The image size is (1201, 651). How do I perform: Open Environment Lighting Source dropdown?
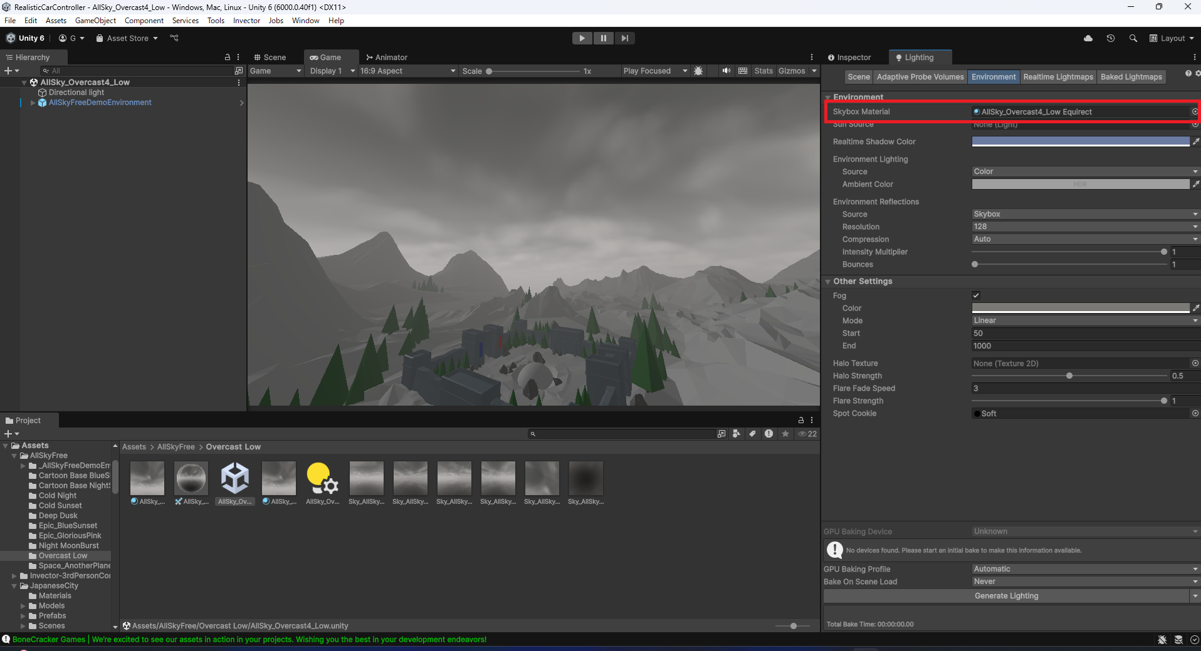[1084, 172]
